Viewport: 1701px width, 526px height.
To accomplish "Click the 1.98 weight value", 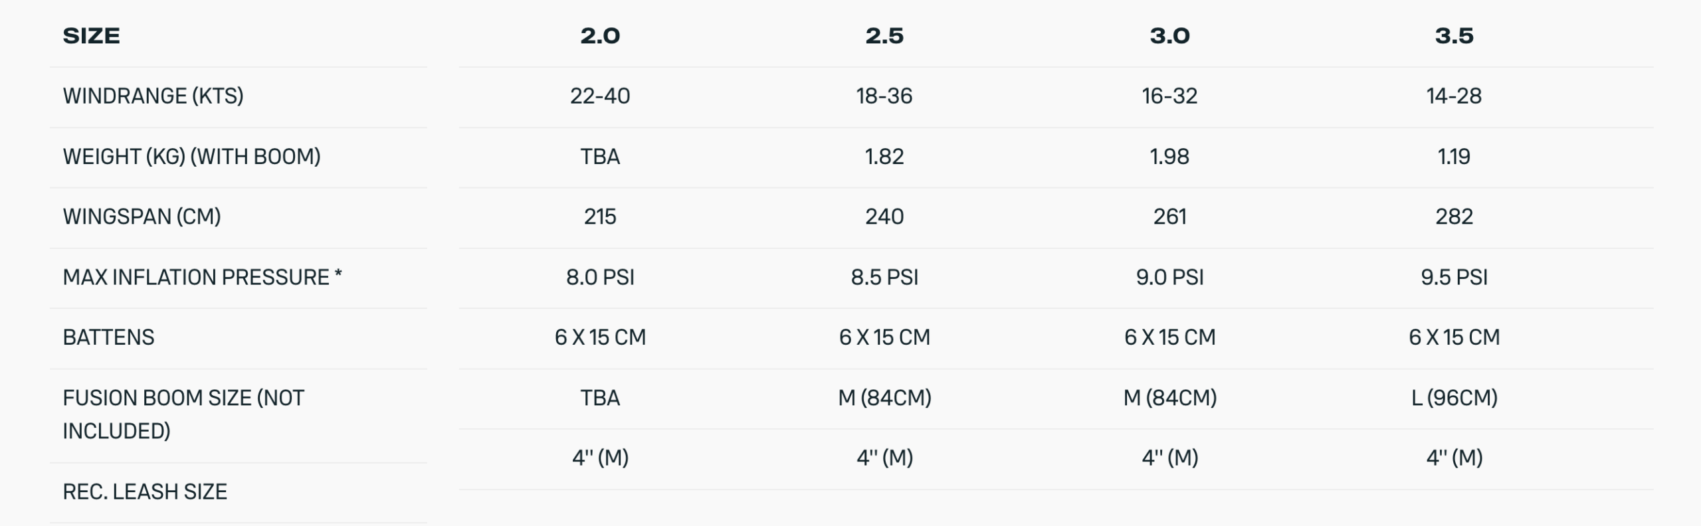I will pyautogui.click(x=1169, y=157).
